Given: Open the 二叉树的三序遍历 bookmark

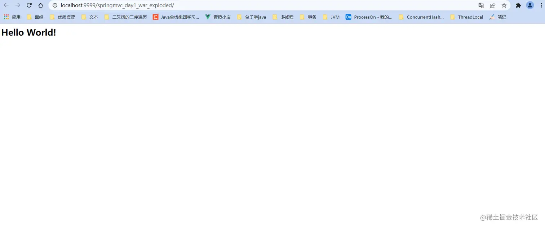Looking at the screenshot, I should tap(125, 17).
